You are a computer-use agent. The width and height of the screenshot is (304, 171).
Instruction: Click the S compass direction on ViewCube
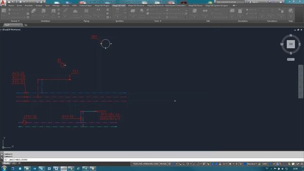(291, 53)
